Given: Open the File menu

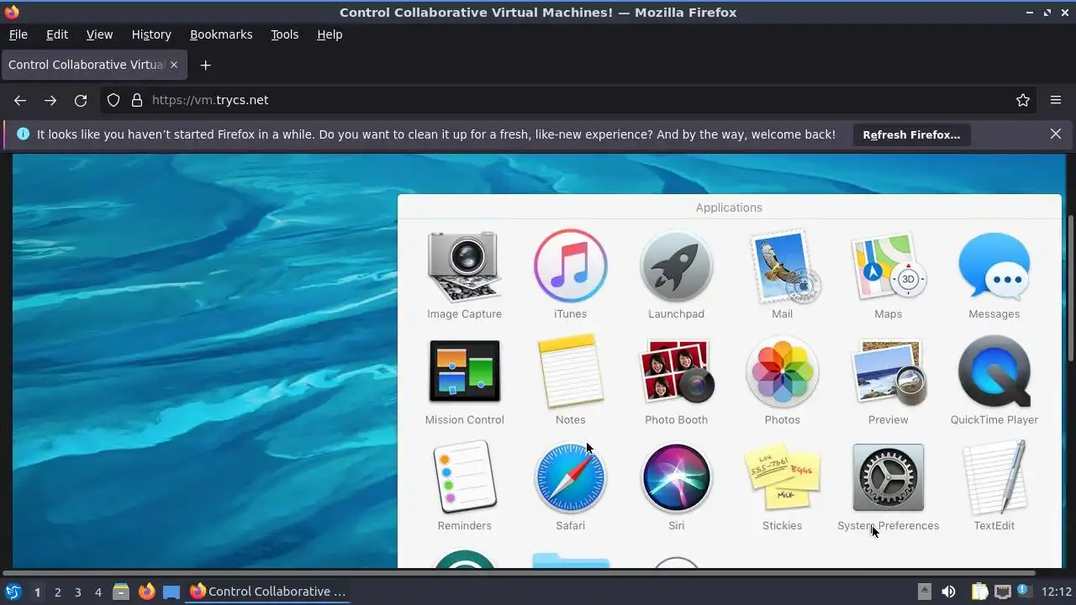Looking at the screenshot, I should (18, 34).
